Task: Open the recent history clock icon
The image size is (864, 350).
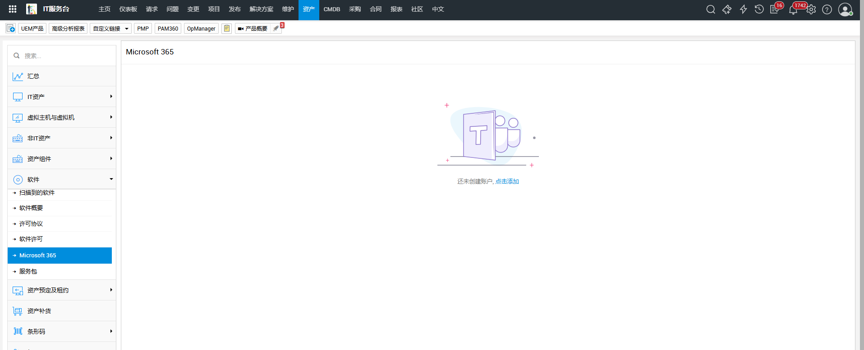Action: pyautogui.click(x=759, y=9)
